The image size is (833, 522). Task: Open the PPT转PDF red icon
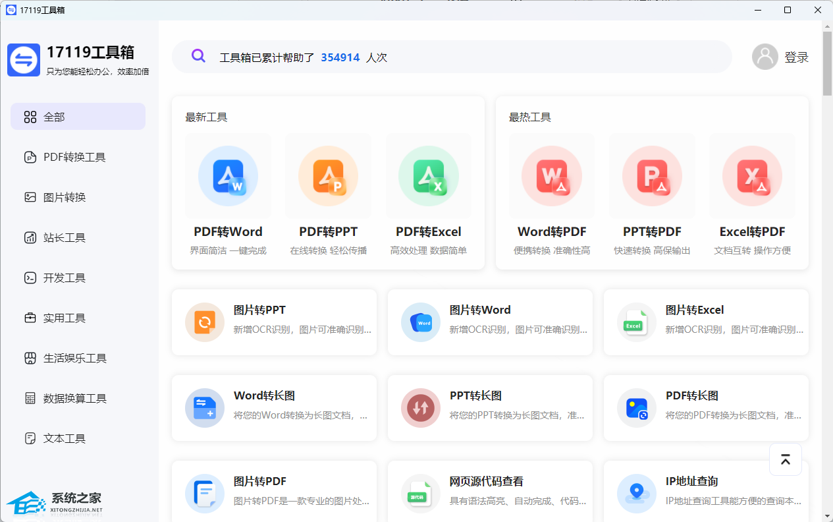pyautogui.click(x=652, y=176)
